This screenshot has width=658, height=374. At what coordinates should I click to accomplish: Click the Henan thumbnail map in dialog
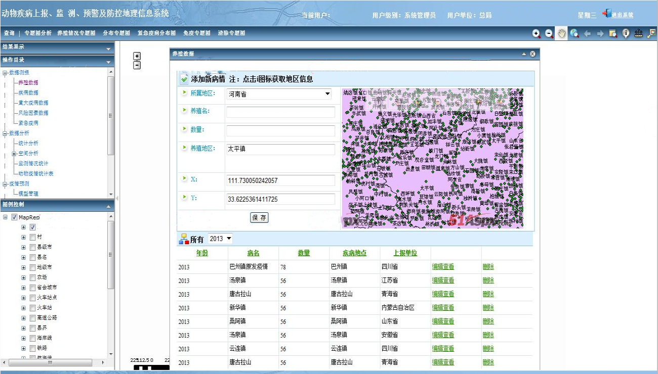coord(433,158)
